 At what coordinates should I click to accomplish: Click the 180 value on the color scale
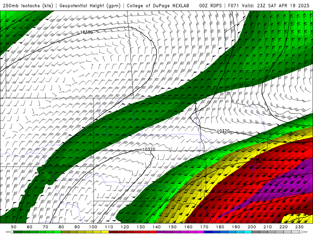point(220,227)
